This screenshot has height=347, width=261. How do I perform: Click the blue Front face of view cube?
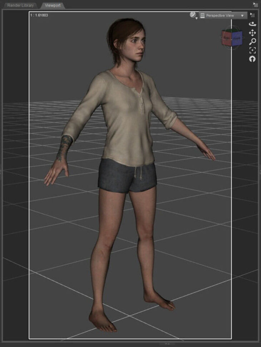pos(237,37)
